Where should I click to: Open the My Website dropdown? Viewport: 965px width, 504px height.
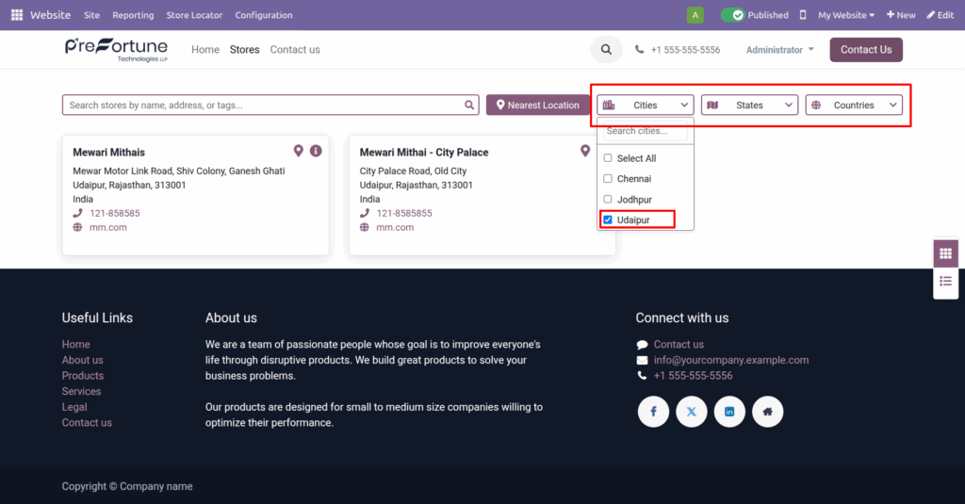coord(846,15)
